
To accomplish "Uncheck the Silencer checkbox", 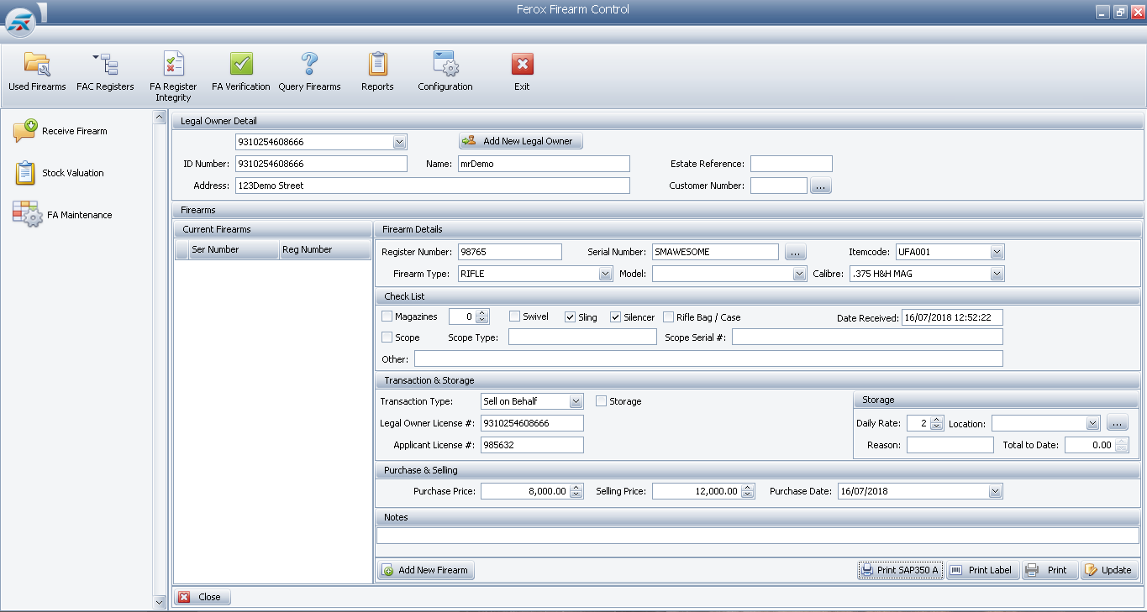I will click(x=616, y=316).
